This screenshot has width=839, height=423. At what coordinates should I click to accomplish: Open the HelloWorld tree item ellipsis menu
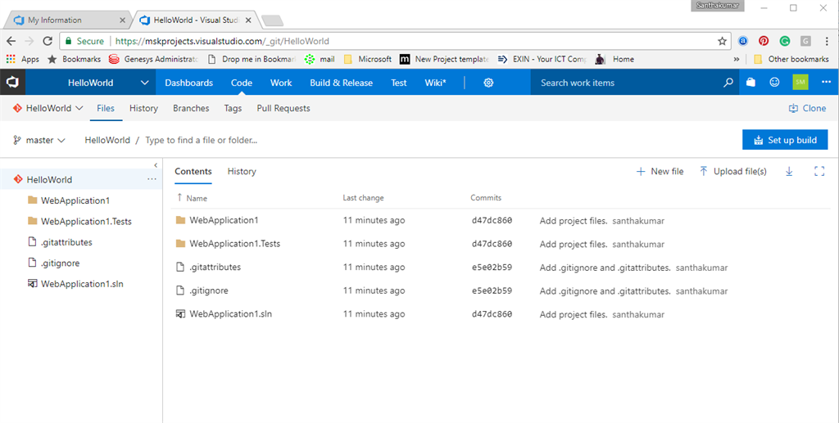152,179
